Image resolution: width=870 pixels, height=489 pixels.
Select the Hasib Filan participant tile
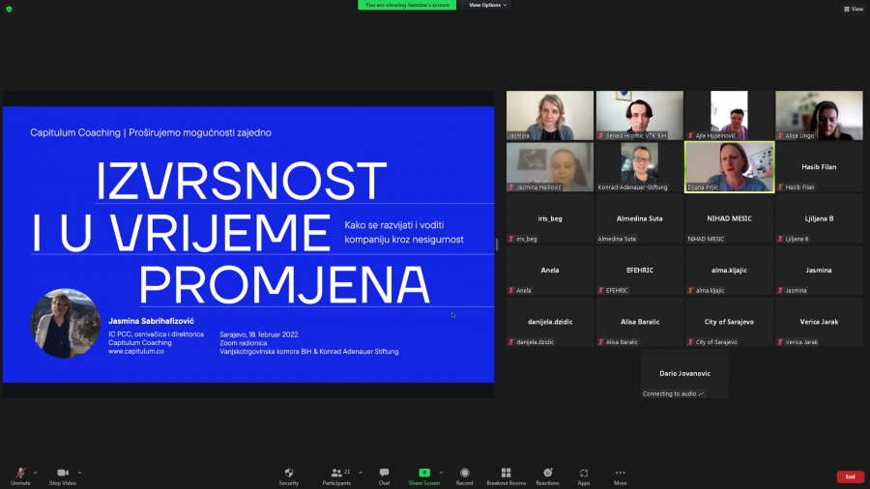tap(819, 167)
